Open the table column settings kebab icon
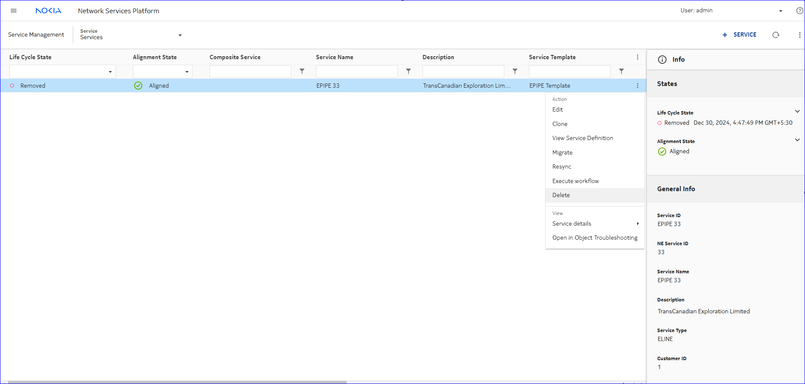 [x=637, y=57]
